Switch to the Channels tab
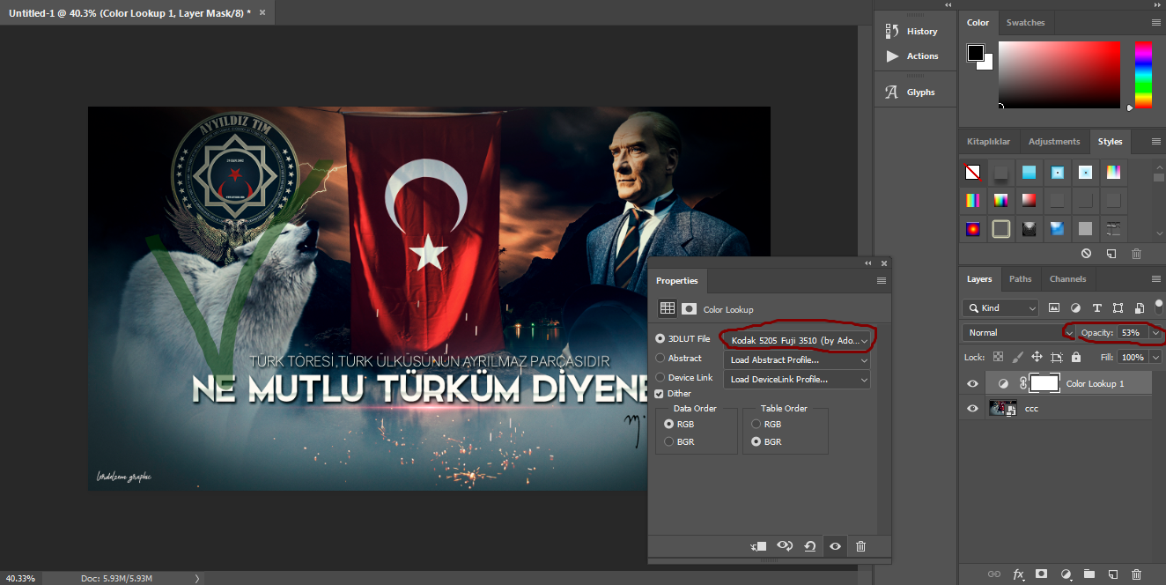Screen dimensions: 1166x585 coord(1067,278)
